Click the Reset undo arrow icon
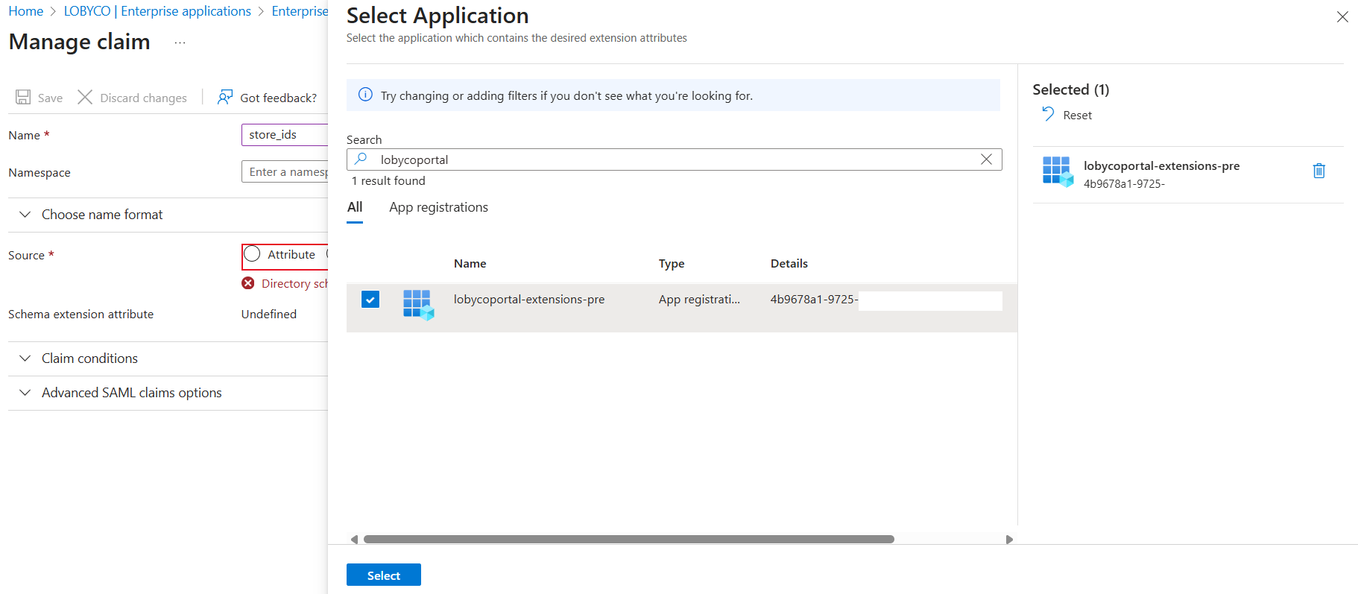Screen dimensions: 1358x594 point(1048,114)
